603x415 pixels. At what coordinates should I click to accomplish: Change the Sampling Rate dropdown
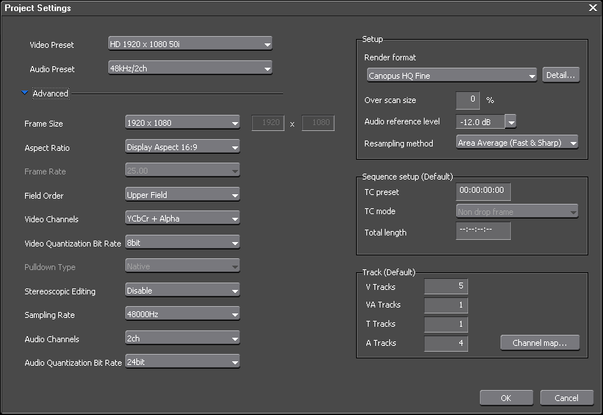[x=182, y=314]
